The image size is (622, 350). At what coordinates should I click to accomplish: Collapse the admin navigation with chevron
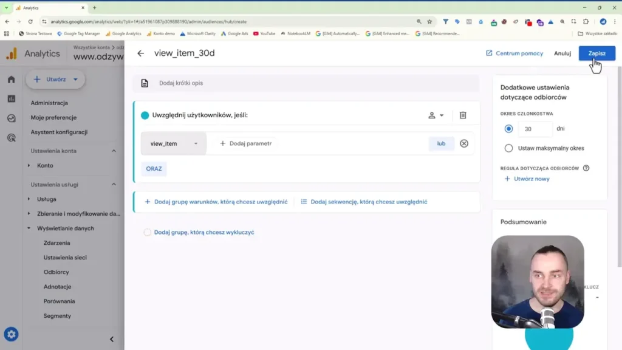tap(112, 339)
